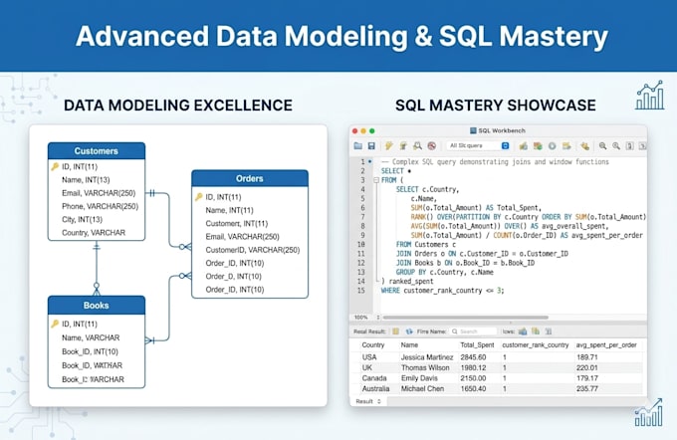677x440 pixels.
Task: Click the Name column header in results
Action: (409, 345)
